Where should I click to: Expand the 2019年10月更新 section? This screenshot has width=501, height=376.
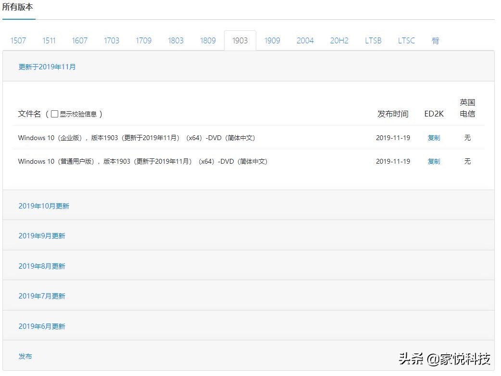[x=44, y=206]
